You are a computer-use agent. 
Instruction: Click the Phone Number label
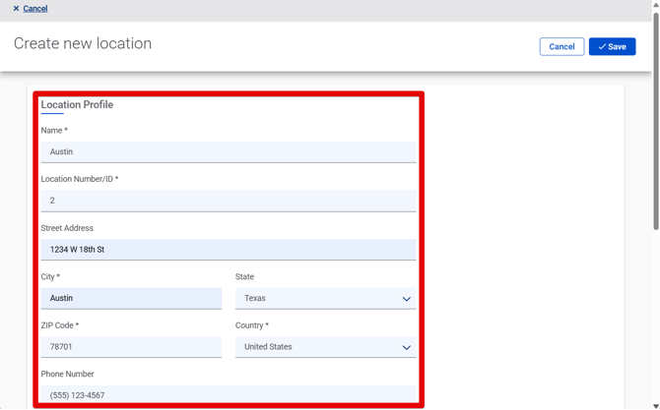tap(67, 374)
